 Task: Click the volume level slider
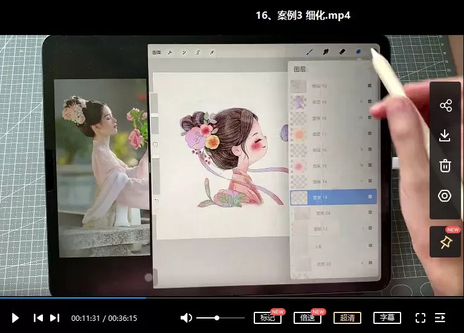pos(221,318)
